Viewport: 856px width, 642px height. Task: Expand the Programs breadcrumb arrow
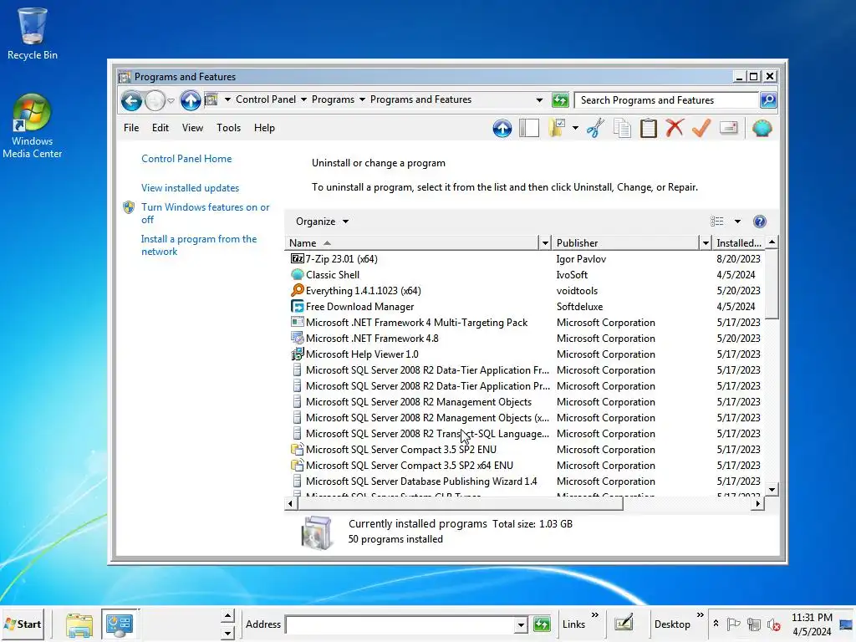[x=362, y=100]
